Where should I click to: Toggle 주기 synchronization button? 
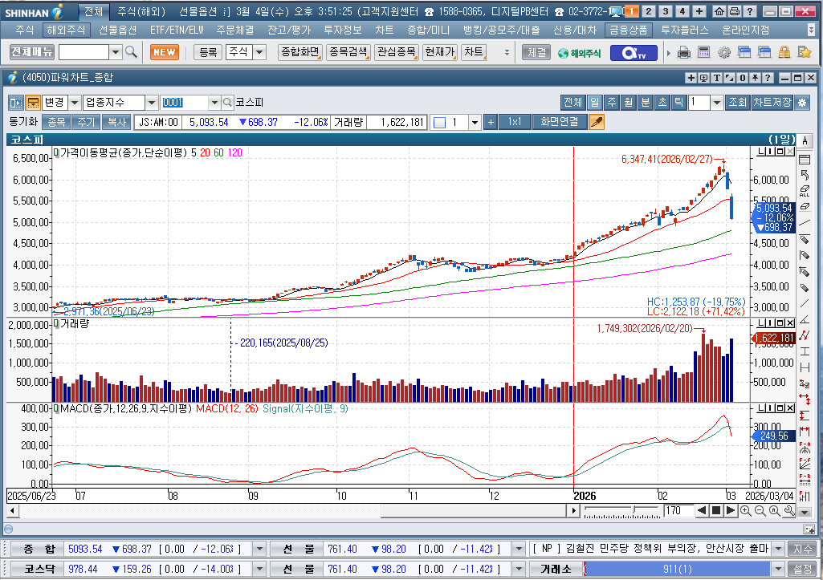coord(86,122)
